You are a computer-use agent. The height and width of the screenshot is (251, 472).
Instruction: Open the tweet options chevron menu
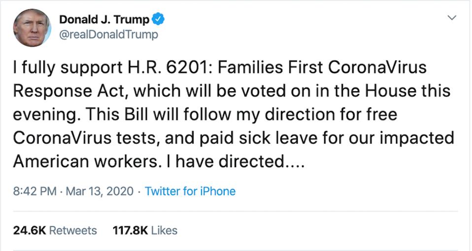coord(451,18)
